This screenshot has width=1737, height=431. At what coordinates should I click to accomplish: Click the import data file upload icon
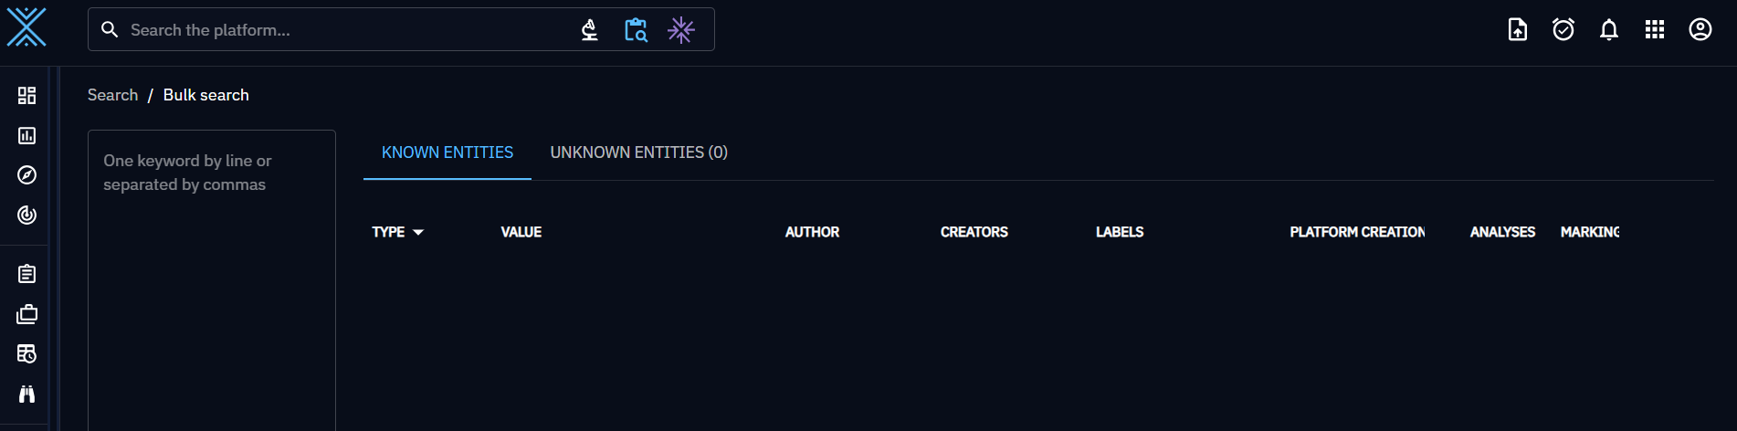[1518, 30]
